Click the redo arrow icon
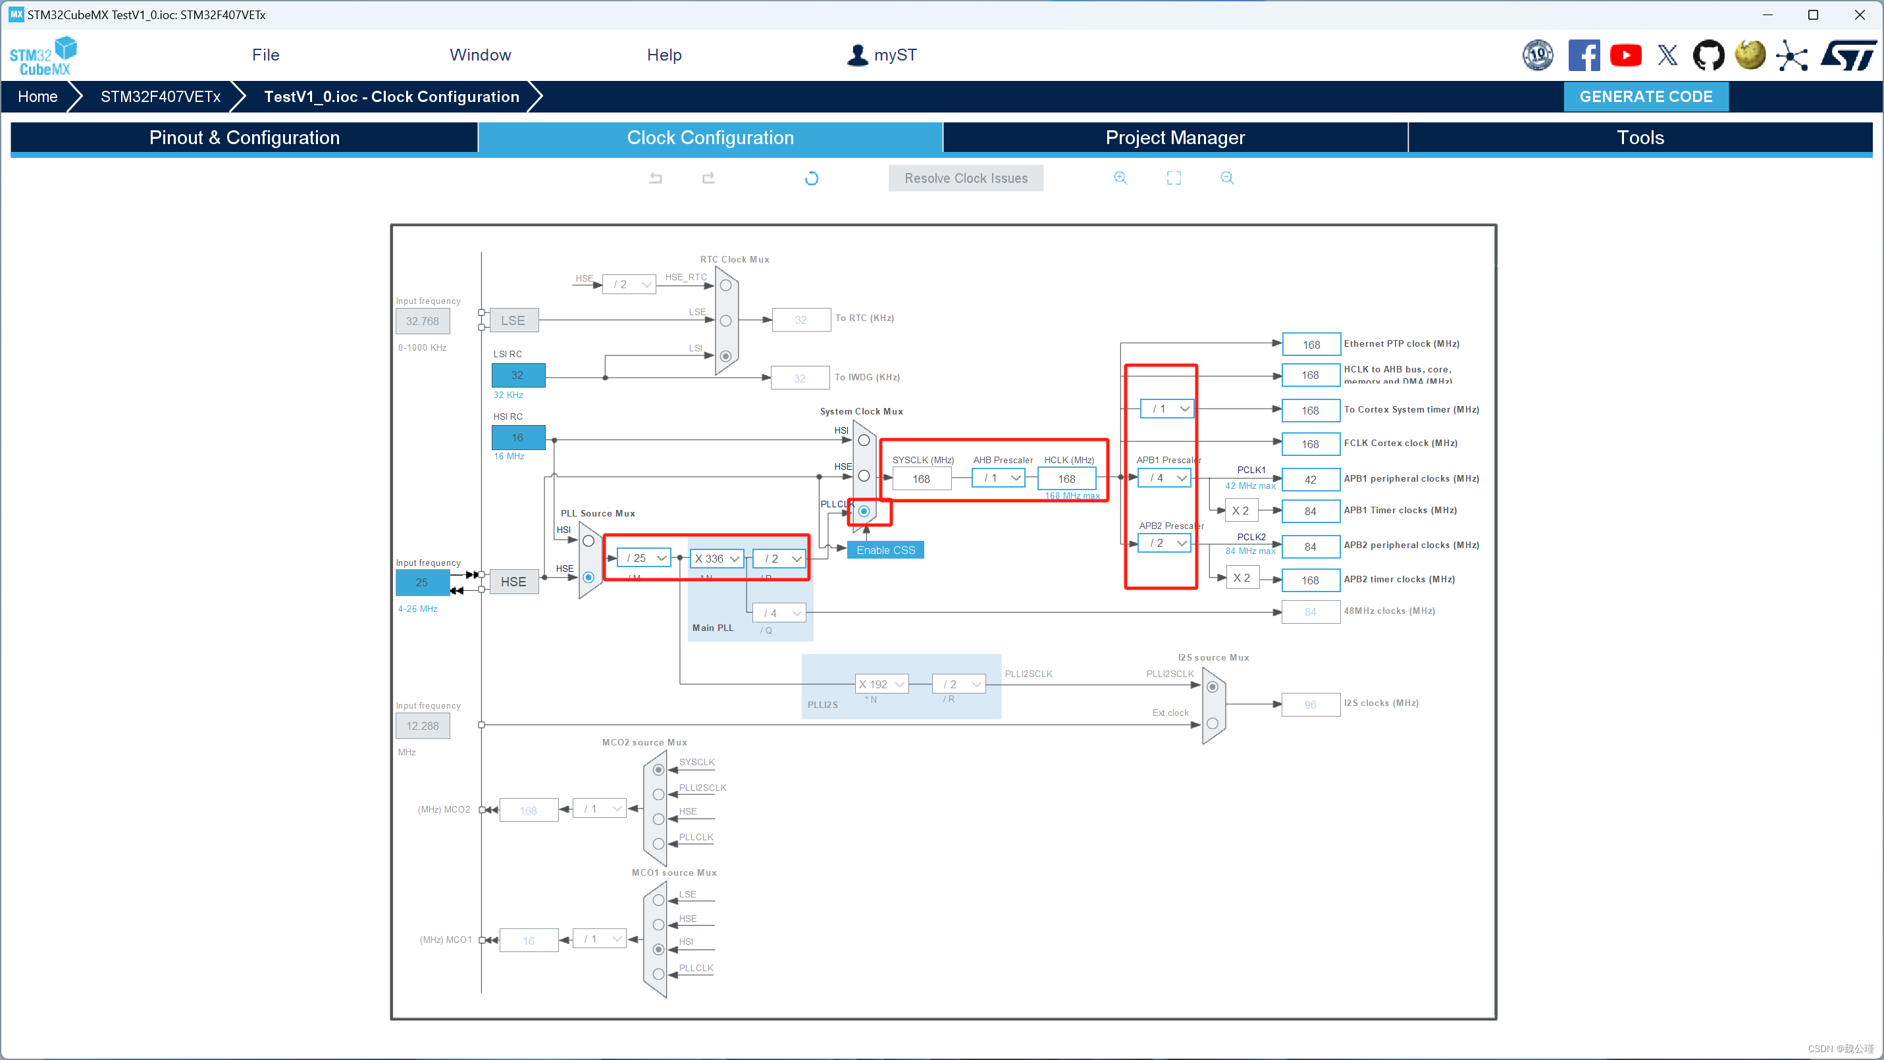 pos(708,178)
